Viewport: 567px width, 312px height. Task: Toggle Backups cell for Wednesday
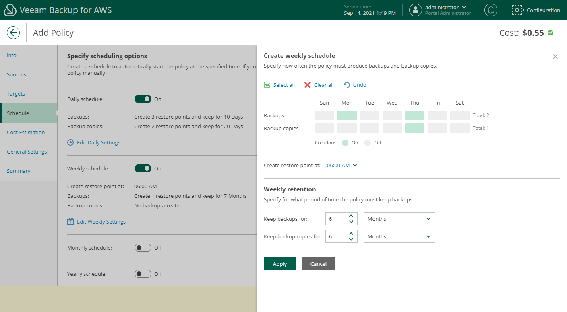pos(392,115)
